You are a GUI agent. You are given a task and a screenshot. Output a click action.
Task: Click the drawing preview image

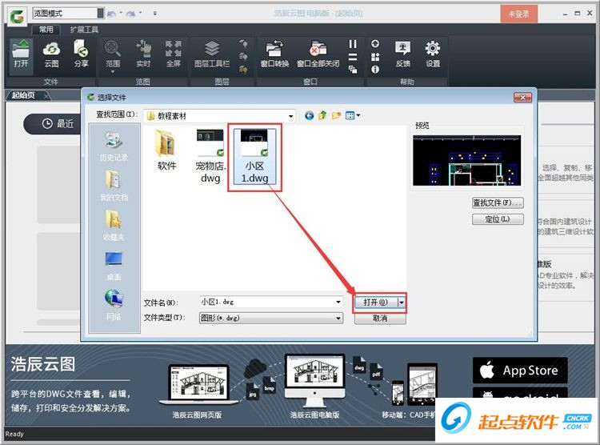(x=467, y=160)
